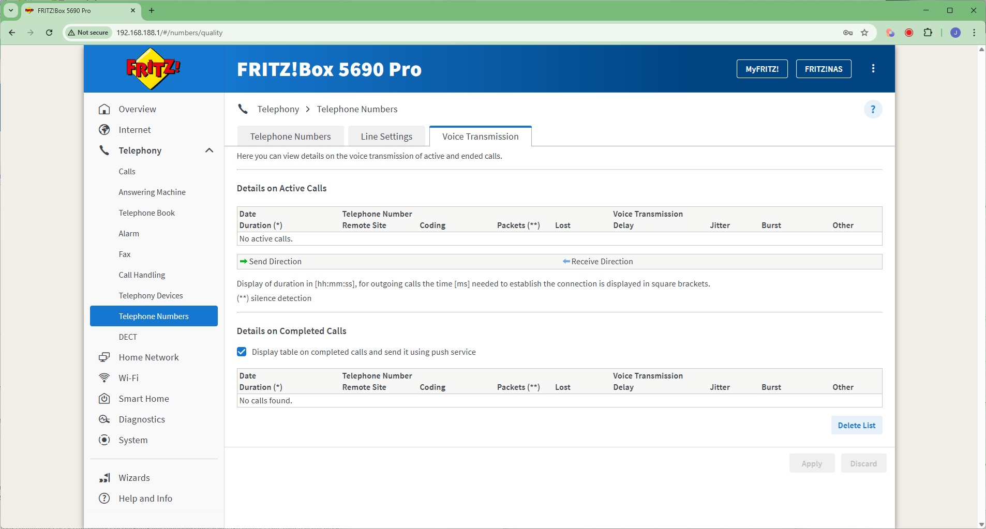986x529 pixels.
Task: Open the Overview house icon
Action: [104, 109]
